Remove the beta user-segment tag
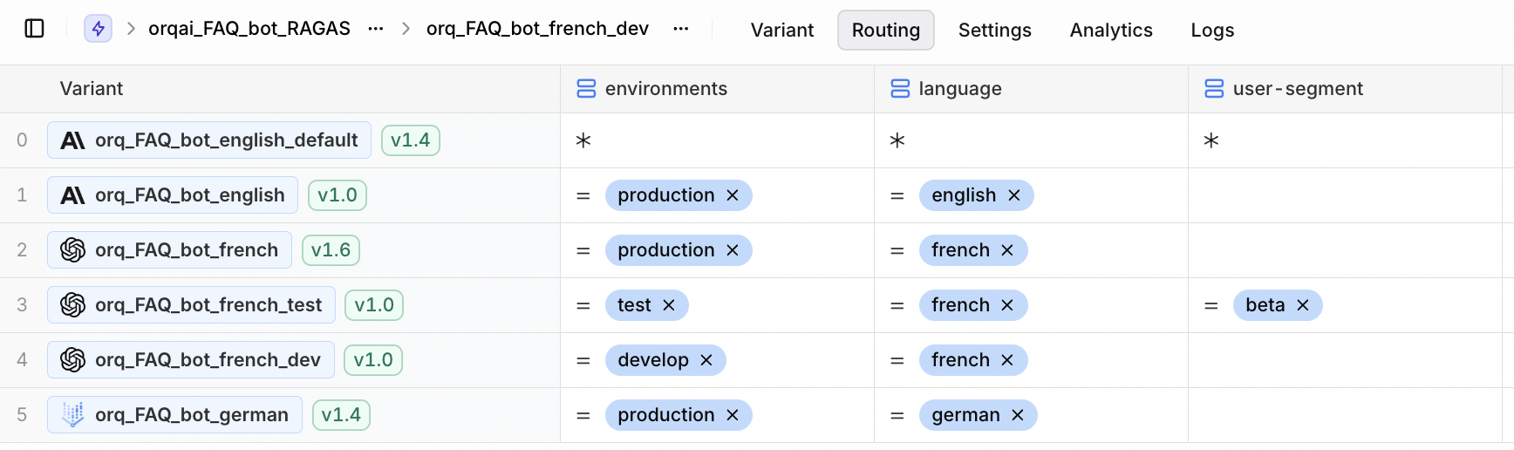The width and height of the screenshot is (1514, 450). click(1303, 305)
